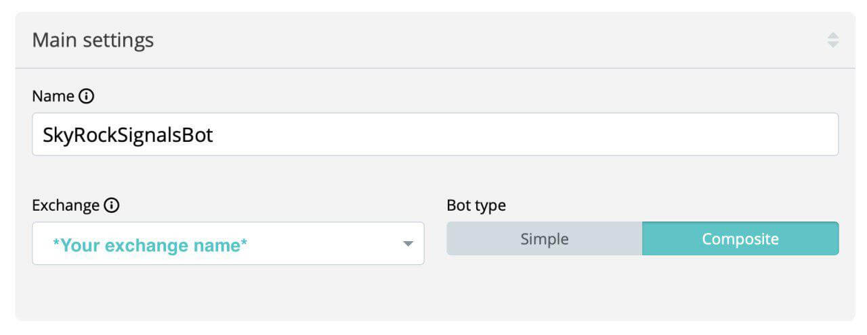Click the "*Your exchange name*" placeholder text

coord(150,245)
